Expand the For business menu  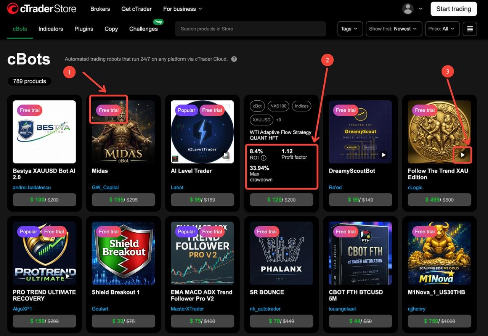click(x=182, y=9)
